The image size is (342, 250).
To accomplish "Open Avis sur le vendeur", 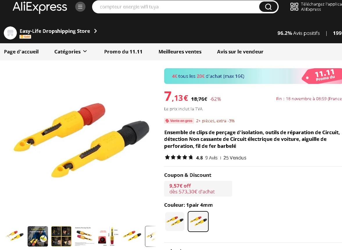I will pos(240,52).
